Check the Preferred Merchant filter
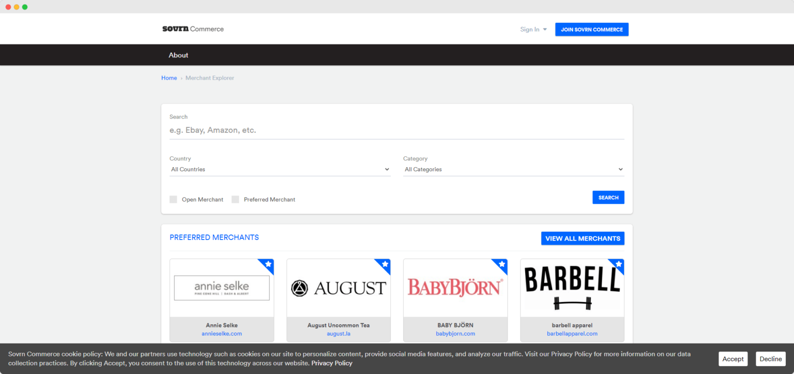The width and height of the screenshot is (794, 374). click(x=235, y=199)
